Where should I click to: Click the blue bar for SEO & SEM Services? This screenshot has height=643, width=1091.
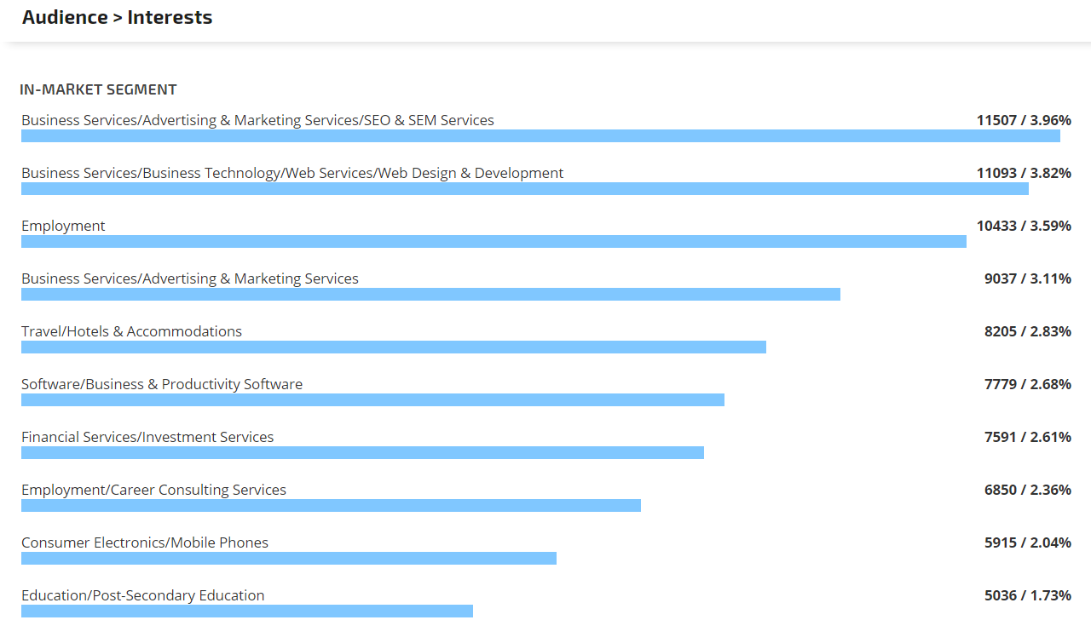coord(540,136)
